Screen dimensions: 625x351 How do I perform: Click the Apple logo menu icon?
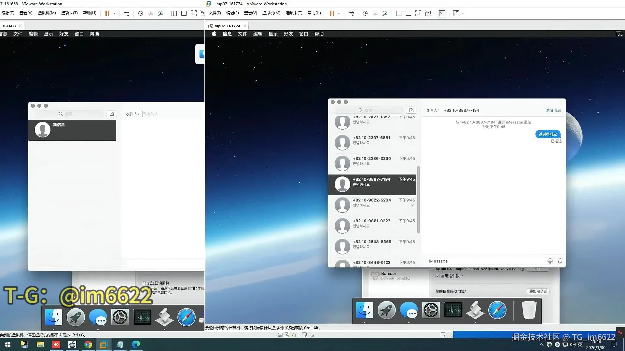point(214,34)
